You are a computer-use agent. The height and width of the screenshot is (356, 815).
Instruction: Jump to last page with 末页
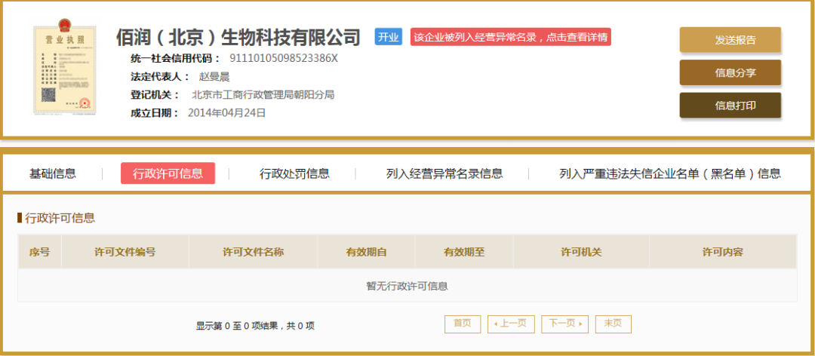tap(613, 324)
